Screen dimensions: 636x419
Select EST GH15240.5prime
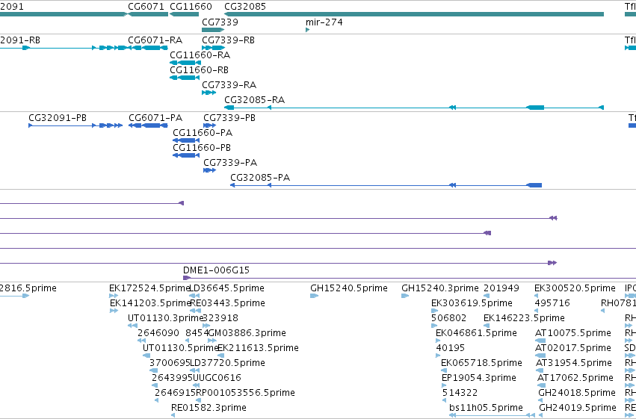[x=349, y=288]
